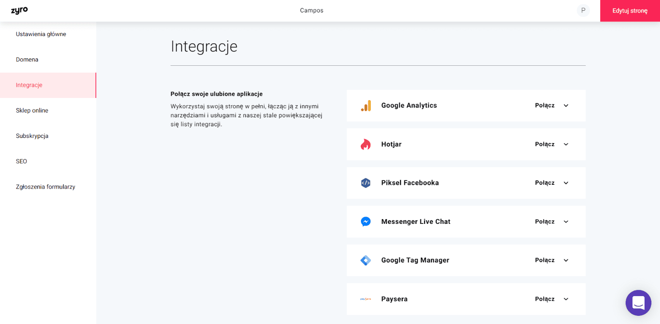Click the Messenger Live Chat icon

point(366,221)
